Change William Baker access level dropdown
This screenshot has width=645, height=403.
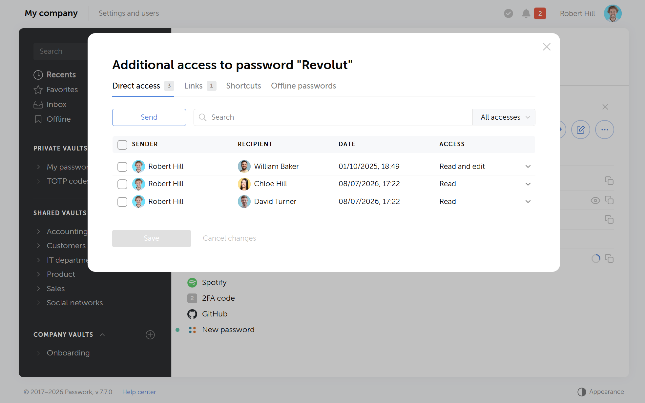click(x=528, y=166)
